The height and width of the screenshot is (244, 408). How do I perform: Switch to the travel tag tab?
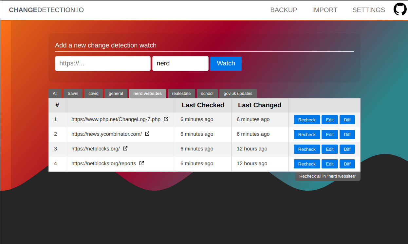(x=73, y=94)
